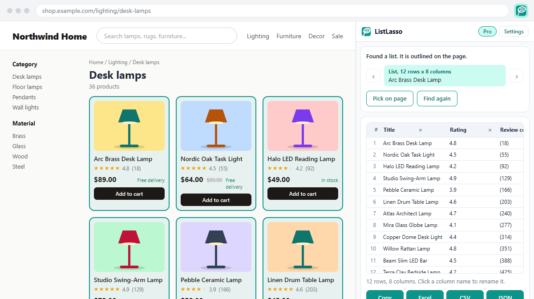Viewport: 534px width, 299px height.
Task: Open Studio Swing-Arm Lamp product image
Action: (129, 247)
